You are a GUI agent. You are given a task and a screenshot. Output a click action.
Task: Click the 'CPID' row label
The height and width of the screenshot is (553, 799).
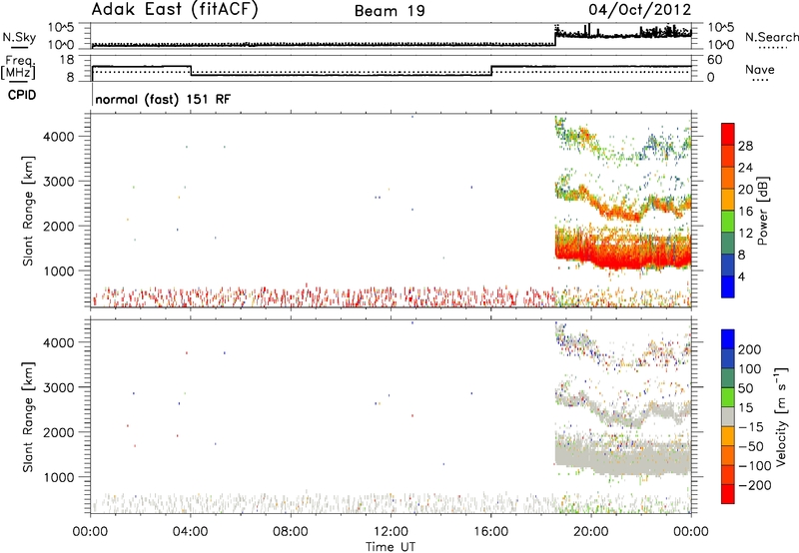22,95
